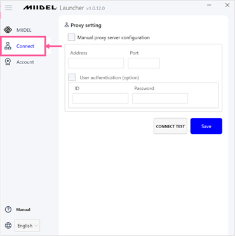Click the MIIDEL diamond logo icon
235x236 pixels.
point(8,30)
